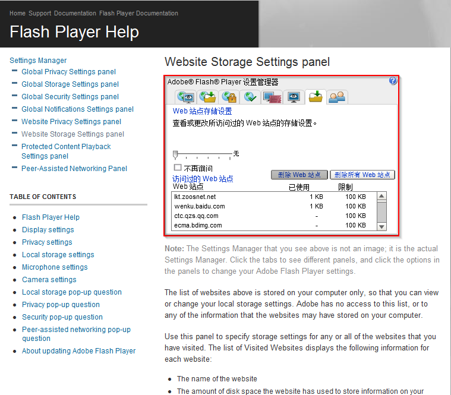Open the Global Privacy Settings panel link
The height and width of the screenshot is (395, 451).
tap(68, 72)
